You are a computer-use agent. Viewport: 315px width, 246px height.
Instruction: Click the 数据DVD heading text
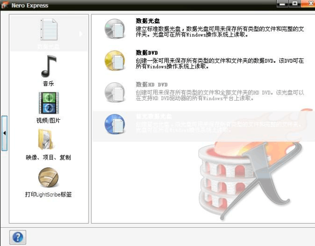pos(147,53)
